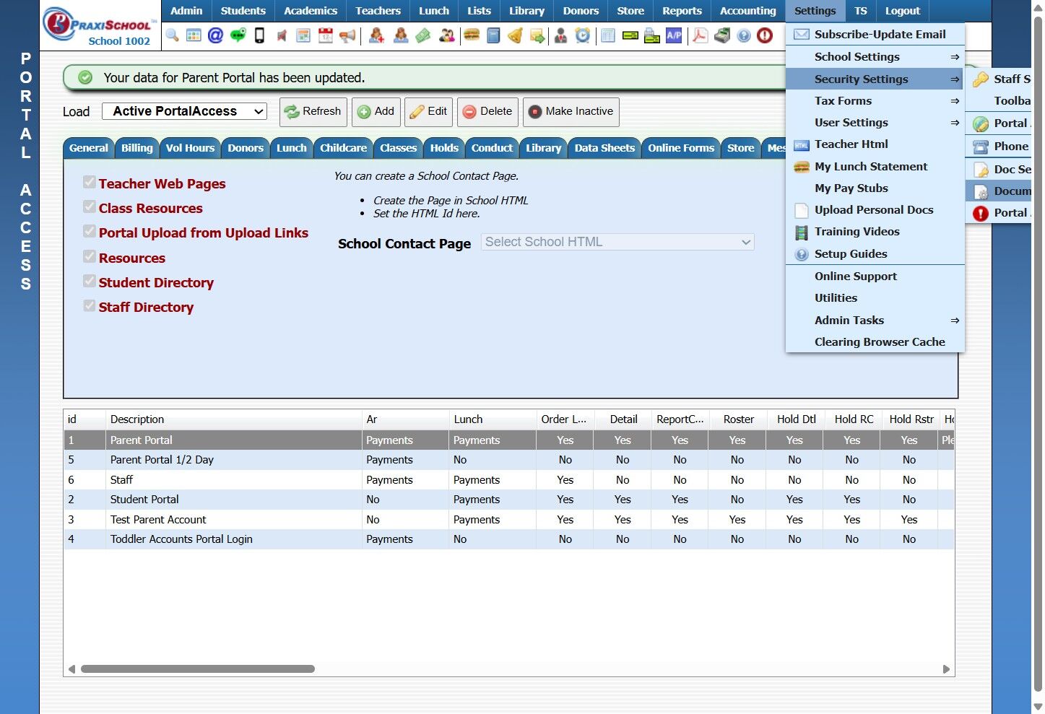Viewport: 1045px width, 714px height.
Task: Toggle the Teacher Web Pages checkbox
Action: pos(90,183)
